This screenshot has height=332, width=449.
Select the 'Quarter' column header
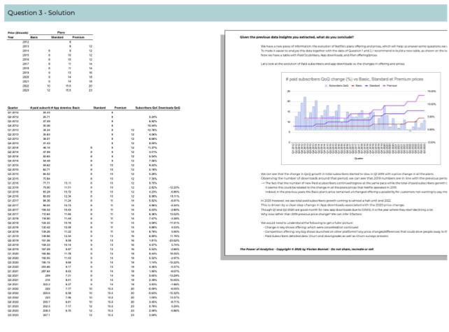13,108
